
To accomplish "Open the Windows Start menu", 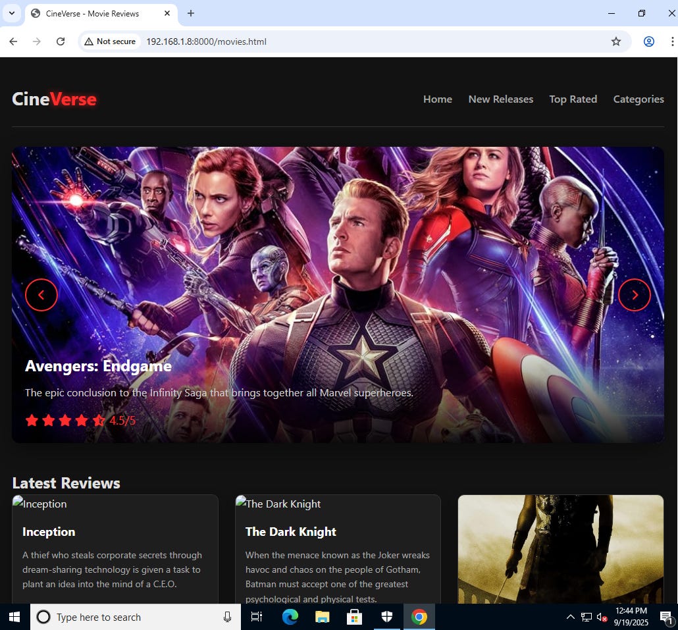I will (x=14, y=617).
